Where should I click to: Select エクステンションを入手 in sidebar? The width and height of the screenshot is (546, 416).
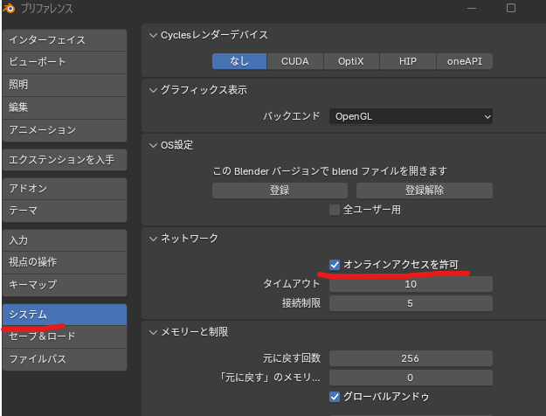pyautogui.click(x=65, y=160)
